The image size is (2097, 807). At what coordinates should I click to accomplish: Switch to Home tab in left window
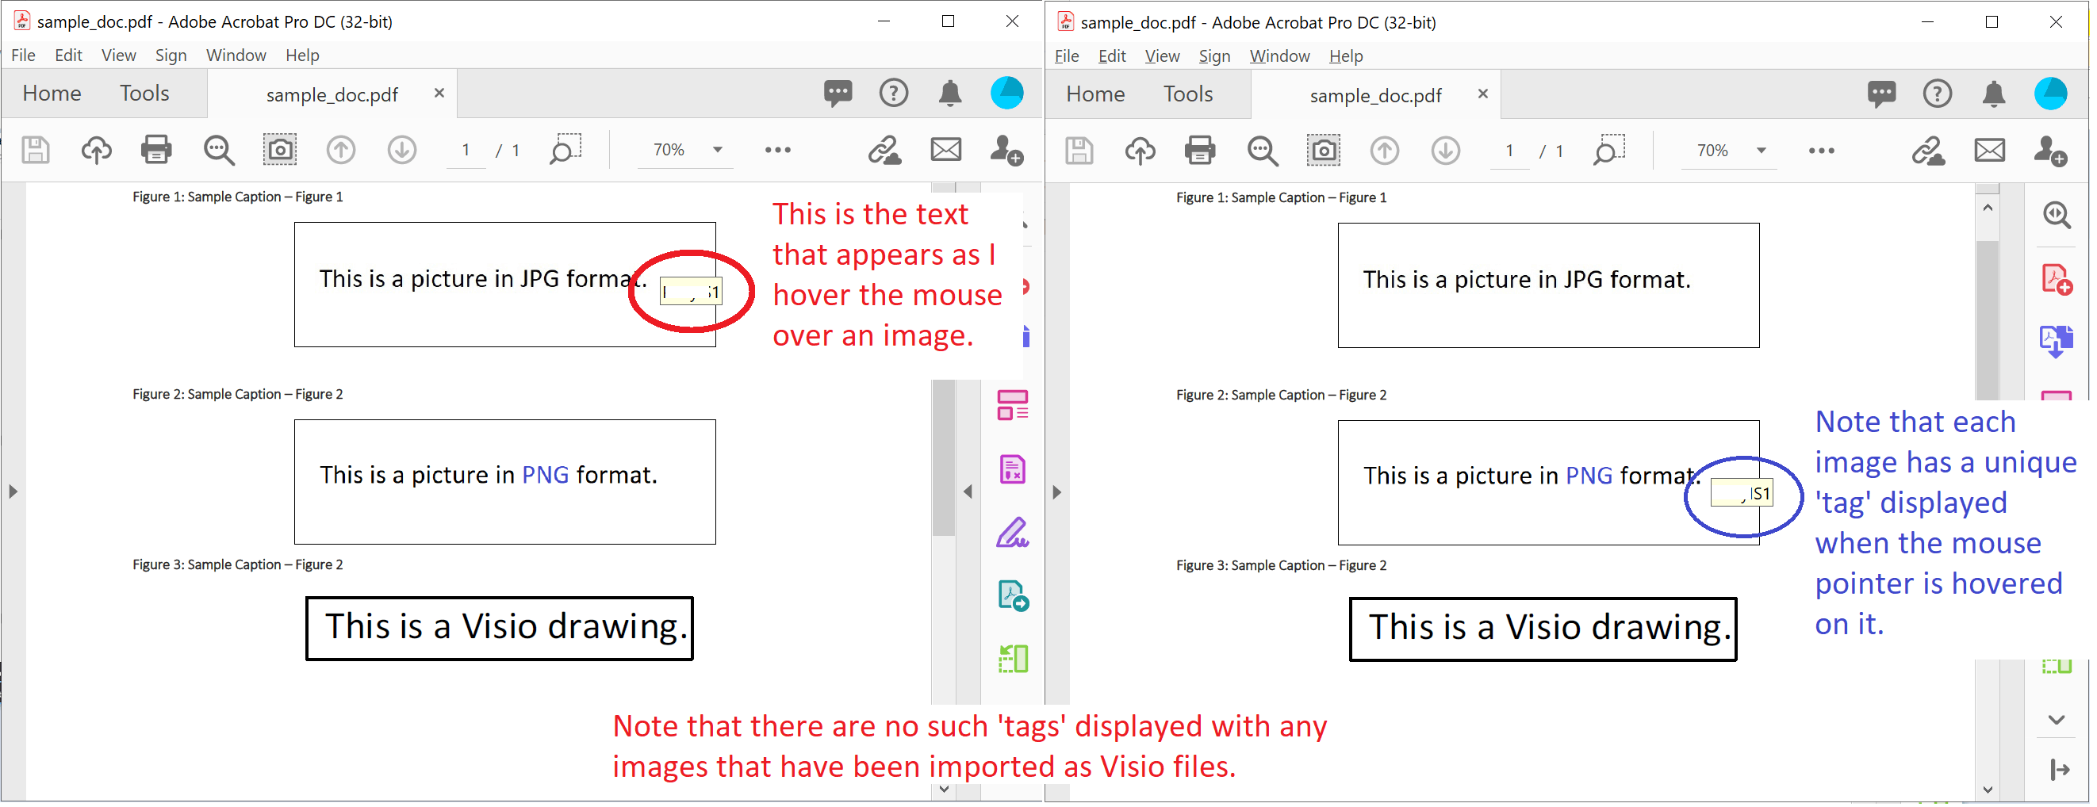(52, 94)
